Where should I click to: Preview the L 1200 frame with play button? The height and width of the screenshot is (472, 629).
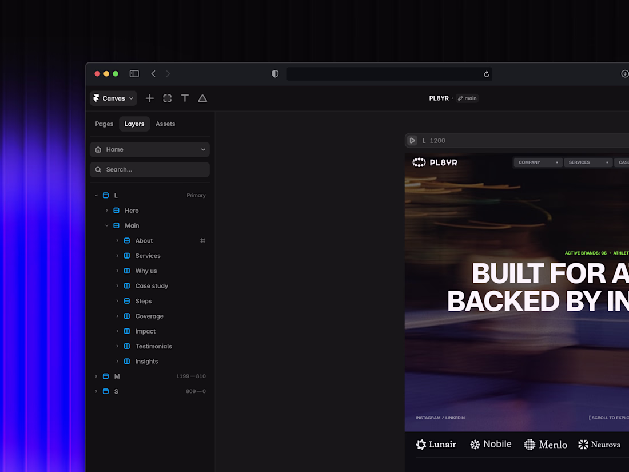(412, 141)
